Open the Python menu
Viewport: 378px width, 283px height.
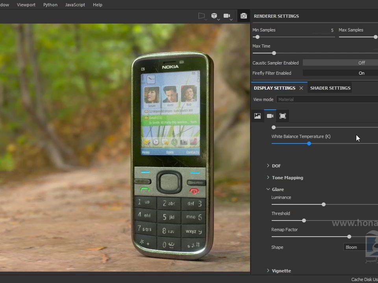click(50, 5)
